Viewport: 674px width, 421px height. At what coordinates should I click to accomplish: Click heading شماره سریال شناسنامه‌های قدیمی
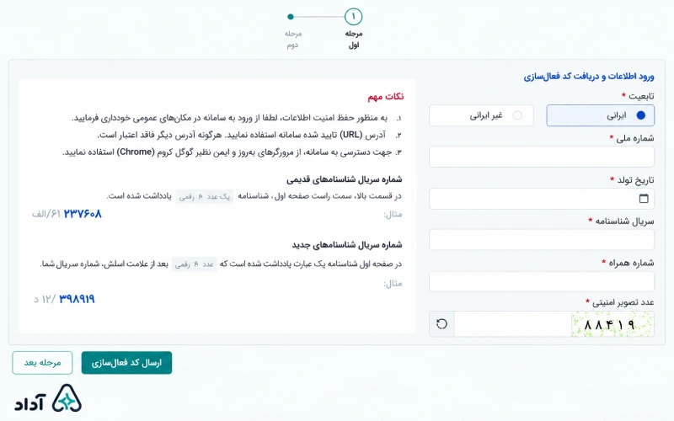345,179
